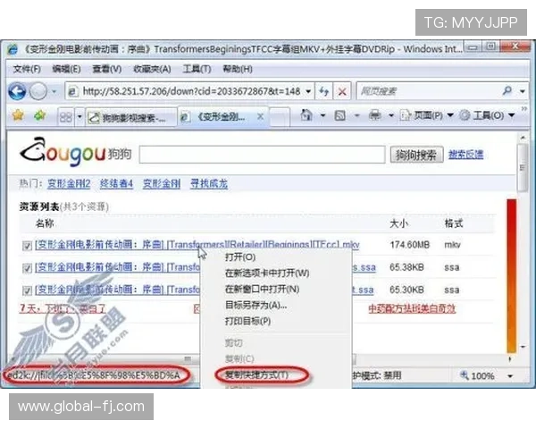
Task: Click in the Gougou search input field
Action: pos(262,155)
